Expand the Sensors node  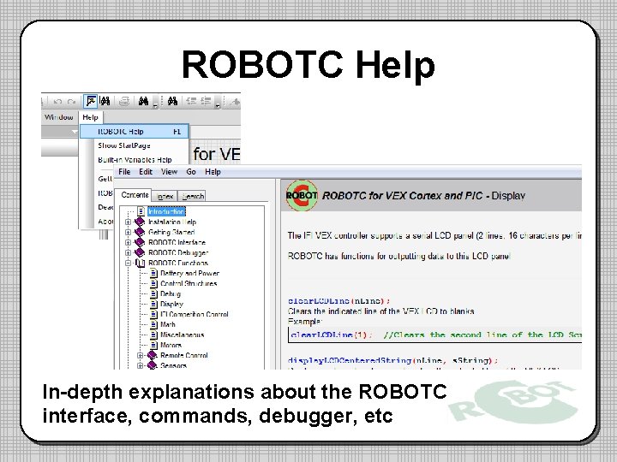[x=140, y=365]
